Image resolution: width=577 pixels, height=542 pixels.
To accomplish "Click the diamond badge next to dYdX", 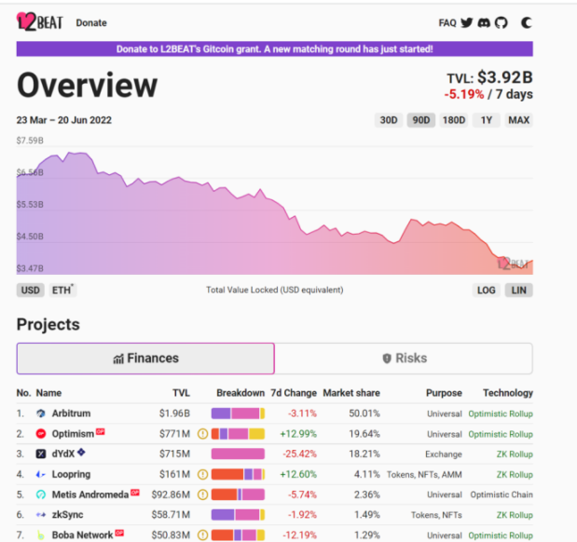I will tap(81, 453).
